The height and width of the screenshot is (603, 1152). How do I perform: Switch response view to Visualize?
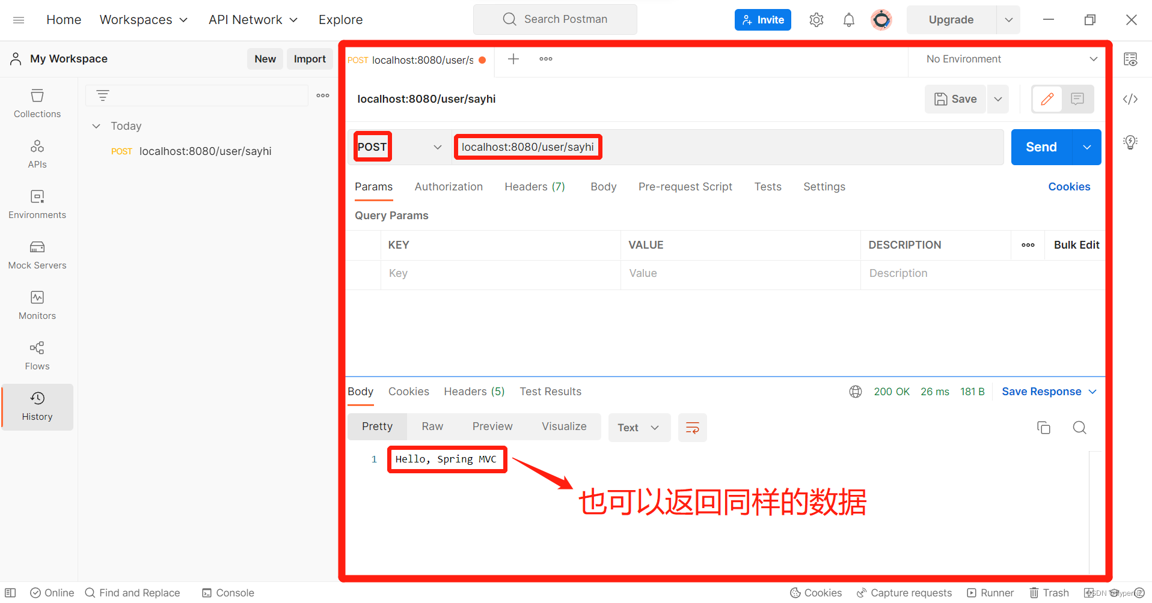(564, 426)
